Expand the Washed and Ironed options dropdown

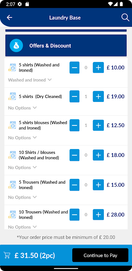tap(30, 80)
